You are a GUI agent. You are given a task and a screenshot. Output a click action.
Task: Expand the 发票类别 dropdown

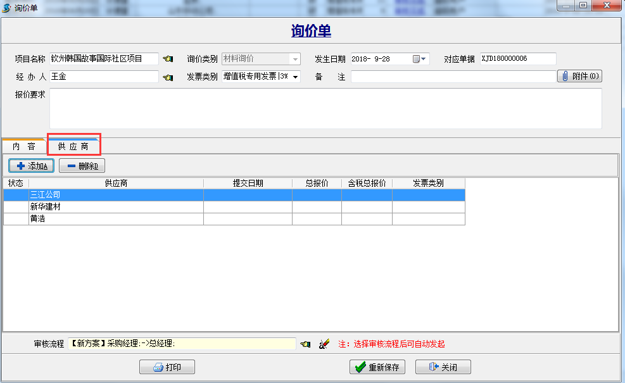(x=295, y=77)
